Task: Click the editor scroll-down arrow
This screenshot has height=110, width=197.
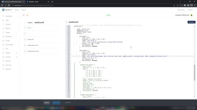Action: pos(195,97)
